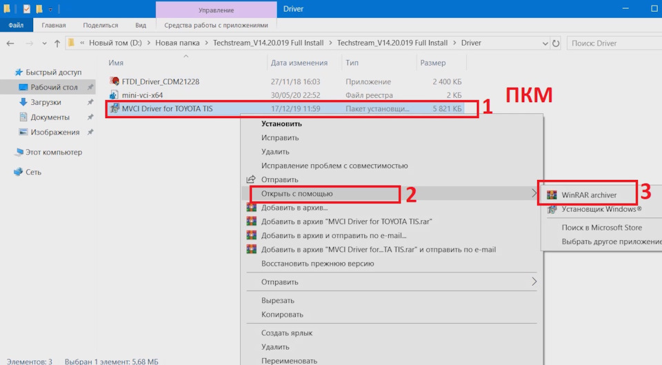
Task: Click the properties checkmark icon in title bar
Action: 27,9
